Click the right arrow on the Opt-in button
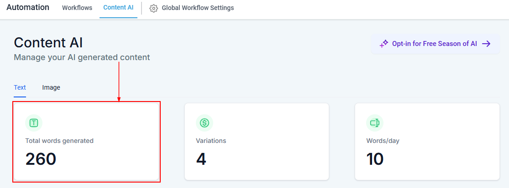 pyautogui.click(x=486, y=44)
